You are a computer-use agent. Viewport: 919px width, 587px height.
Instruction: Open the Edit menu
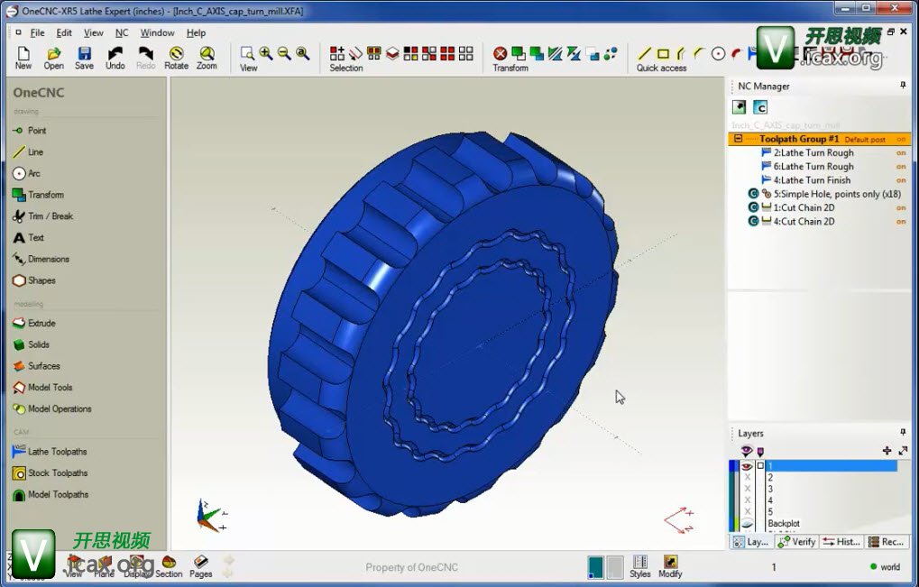64,32
